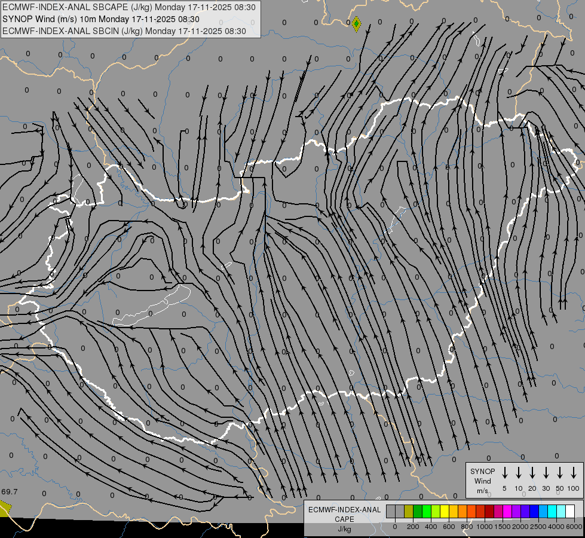585x538 pixels.
Task: Click the SBCIN title line
Action: (124, 31)
